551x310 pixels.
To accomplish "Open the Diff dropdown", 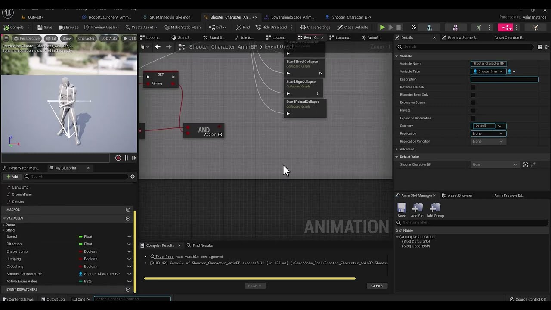I will click(217, 27).
